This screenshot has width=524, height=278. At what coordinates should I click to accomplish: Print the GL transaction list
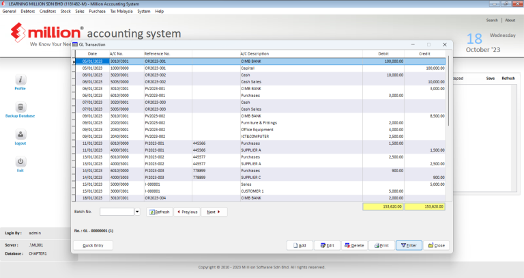[x=381, y=245]
